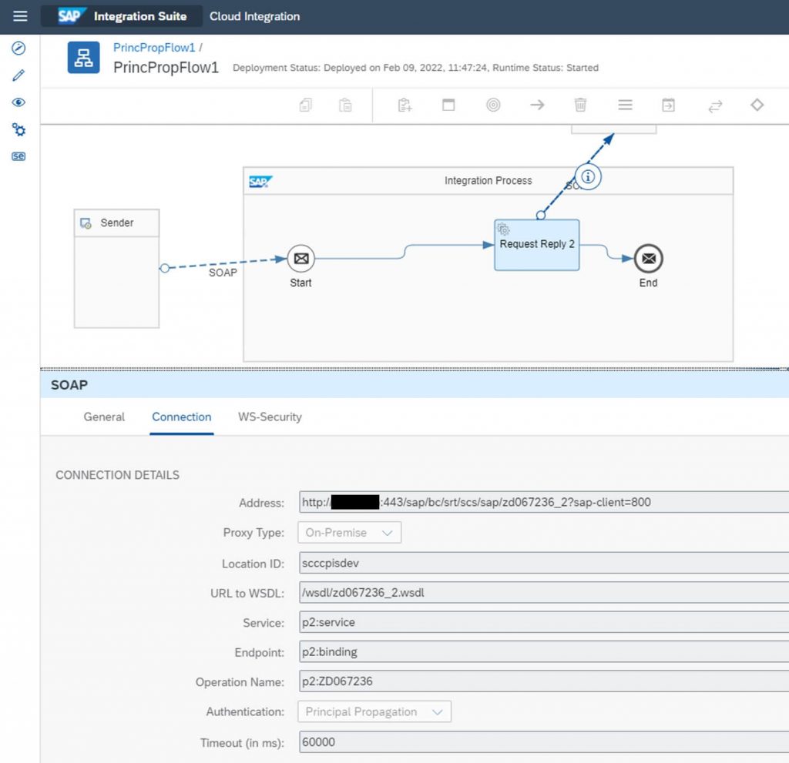Select the Request Reply 2 step
Viewport: 789px width, 763px height.
(537, 245)
